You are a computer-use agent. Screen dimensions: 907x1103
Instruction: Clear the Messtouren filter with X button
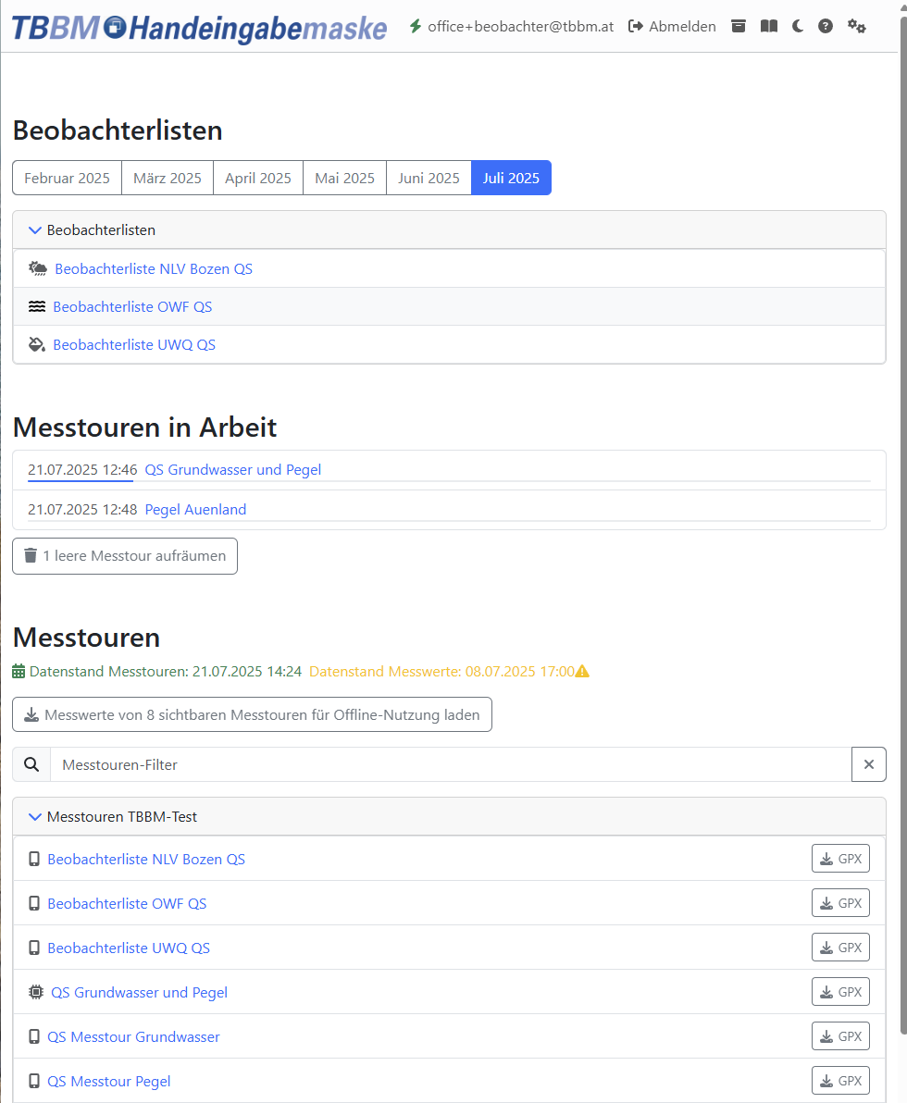869,764
